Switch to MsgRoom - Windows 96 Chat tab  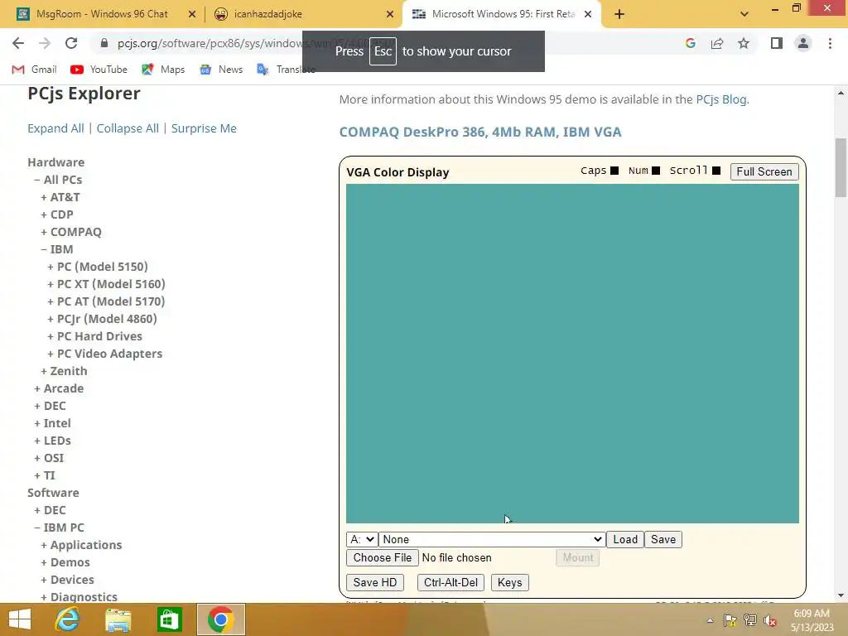(102, 14)
